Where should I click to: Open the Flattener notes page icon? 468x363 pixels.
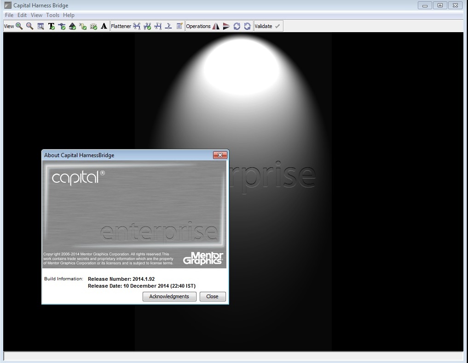pyautogui.click(x=179, y=26)
